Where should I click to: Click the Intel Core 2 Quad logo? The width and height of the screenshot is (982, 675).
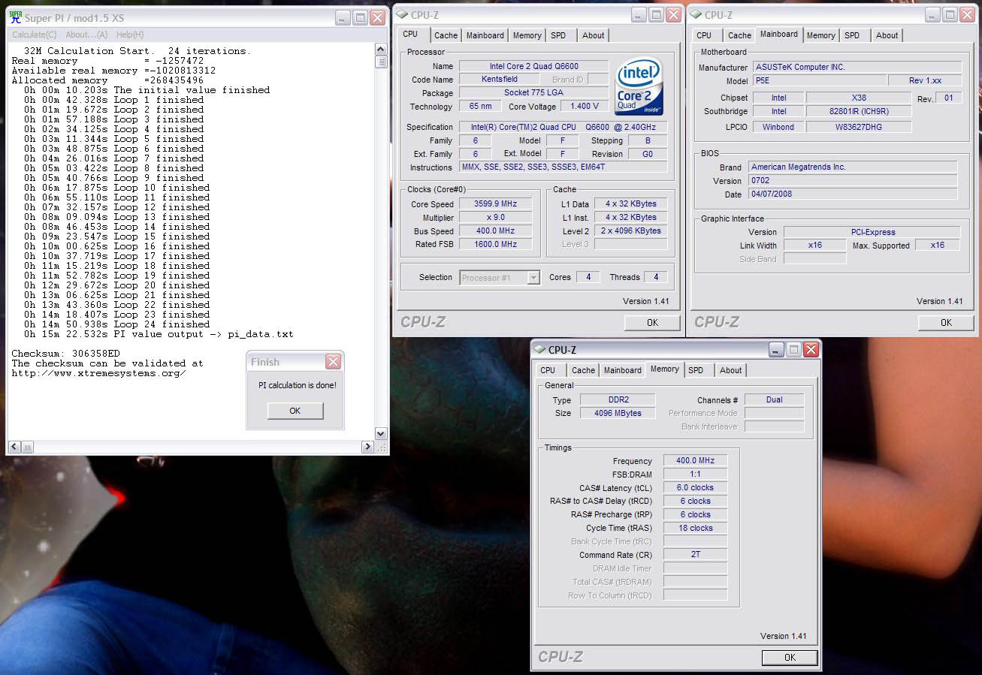pyautogui.click(x=639, y=86)
